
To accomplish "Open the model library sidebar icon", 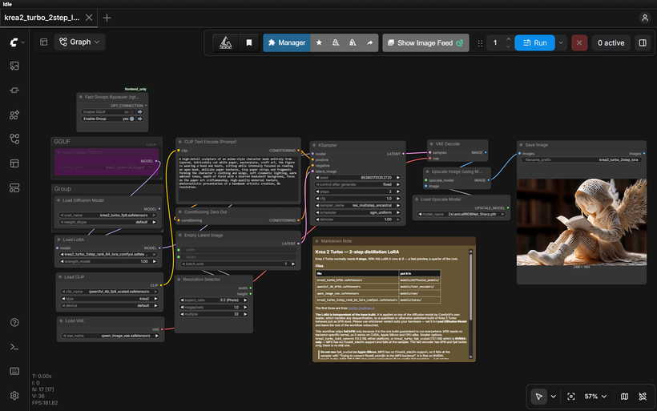I will (14, 115).
